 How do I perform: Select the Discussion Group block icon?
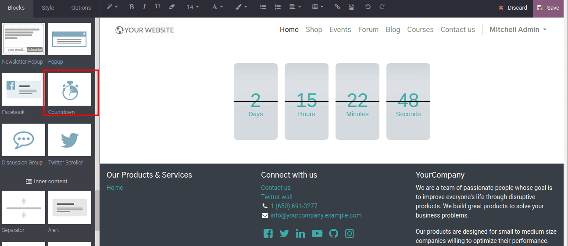click(23, 140)
